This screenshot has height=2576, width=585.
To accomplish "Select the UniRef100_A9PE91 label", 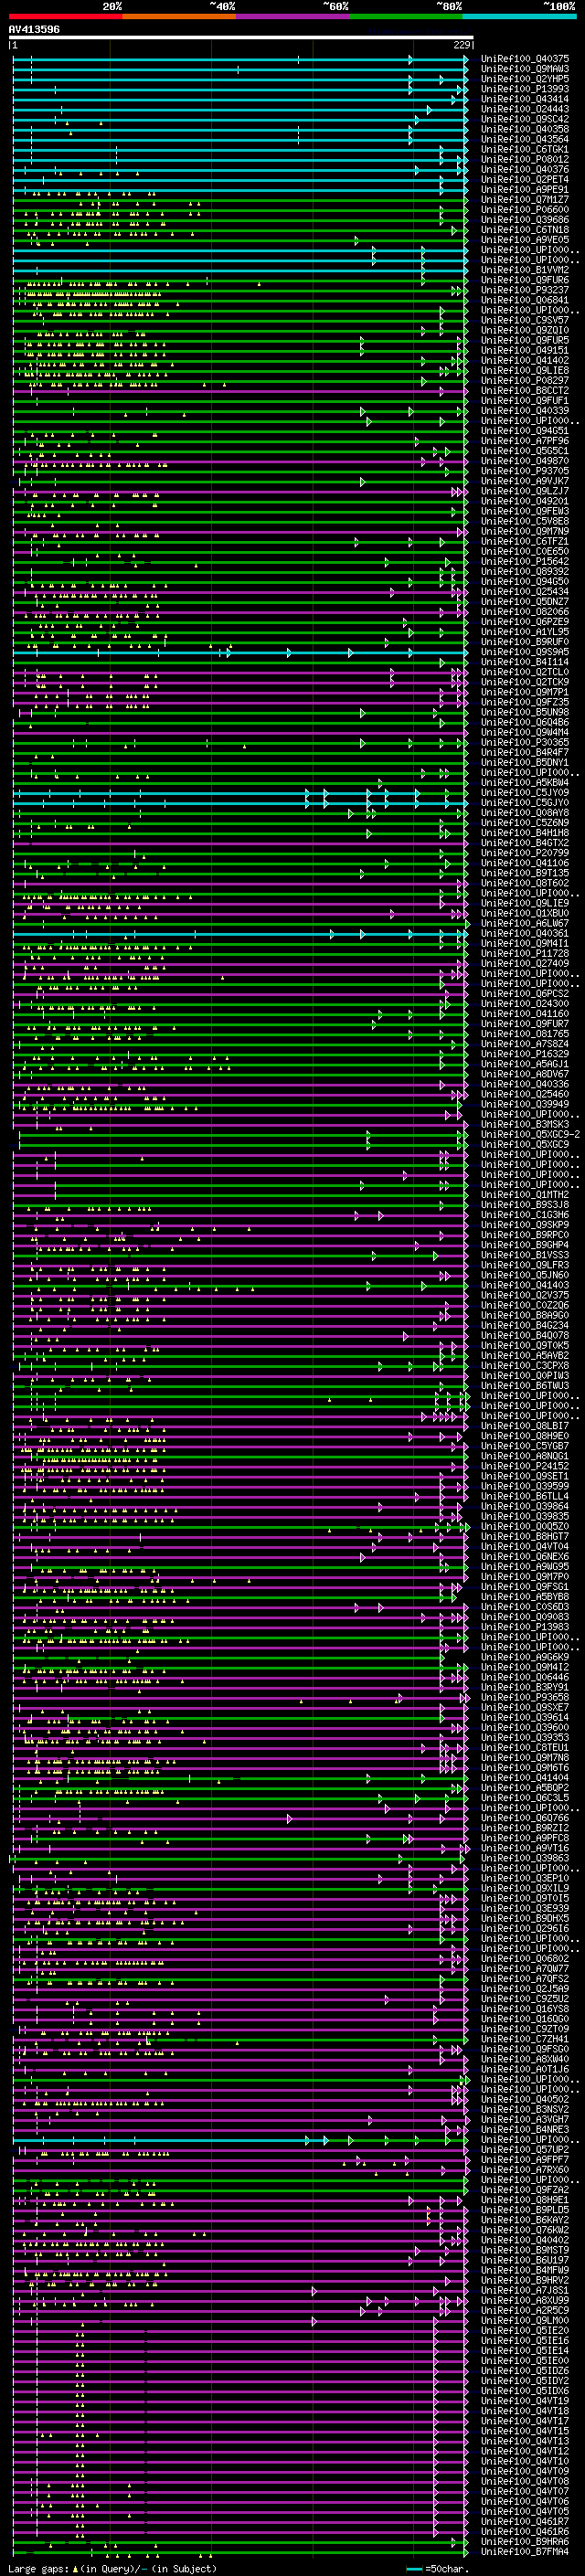I will [x=525, y=189].
